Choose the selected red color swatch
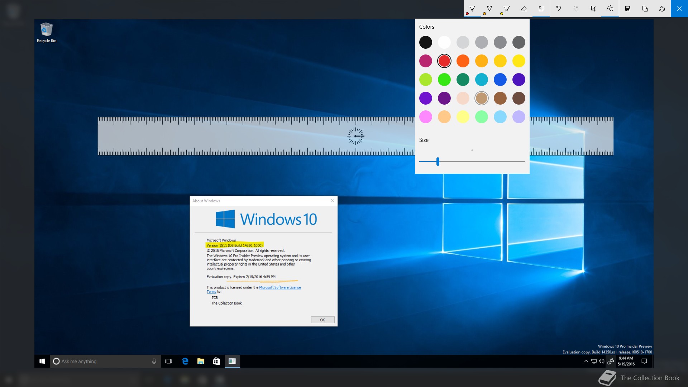This screenshot has width=688, height=387. pyautogui.click(x=444, y=61)
